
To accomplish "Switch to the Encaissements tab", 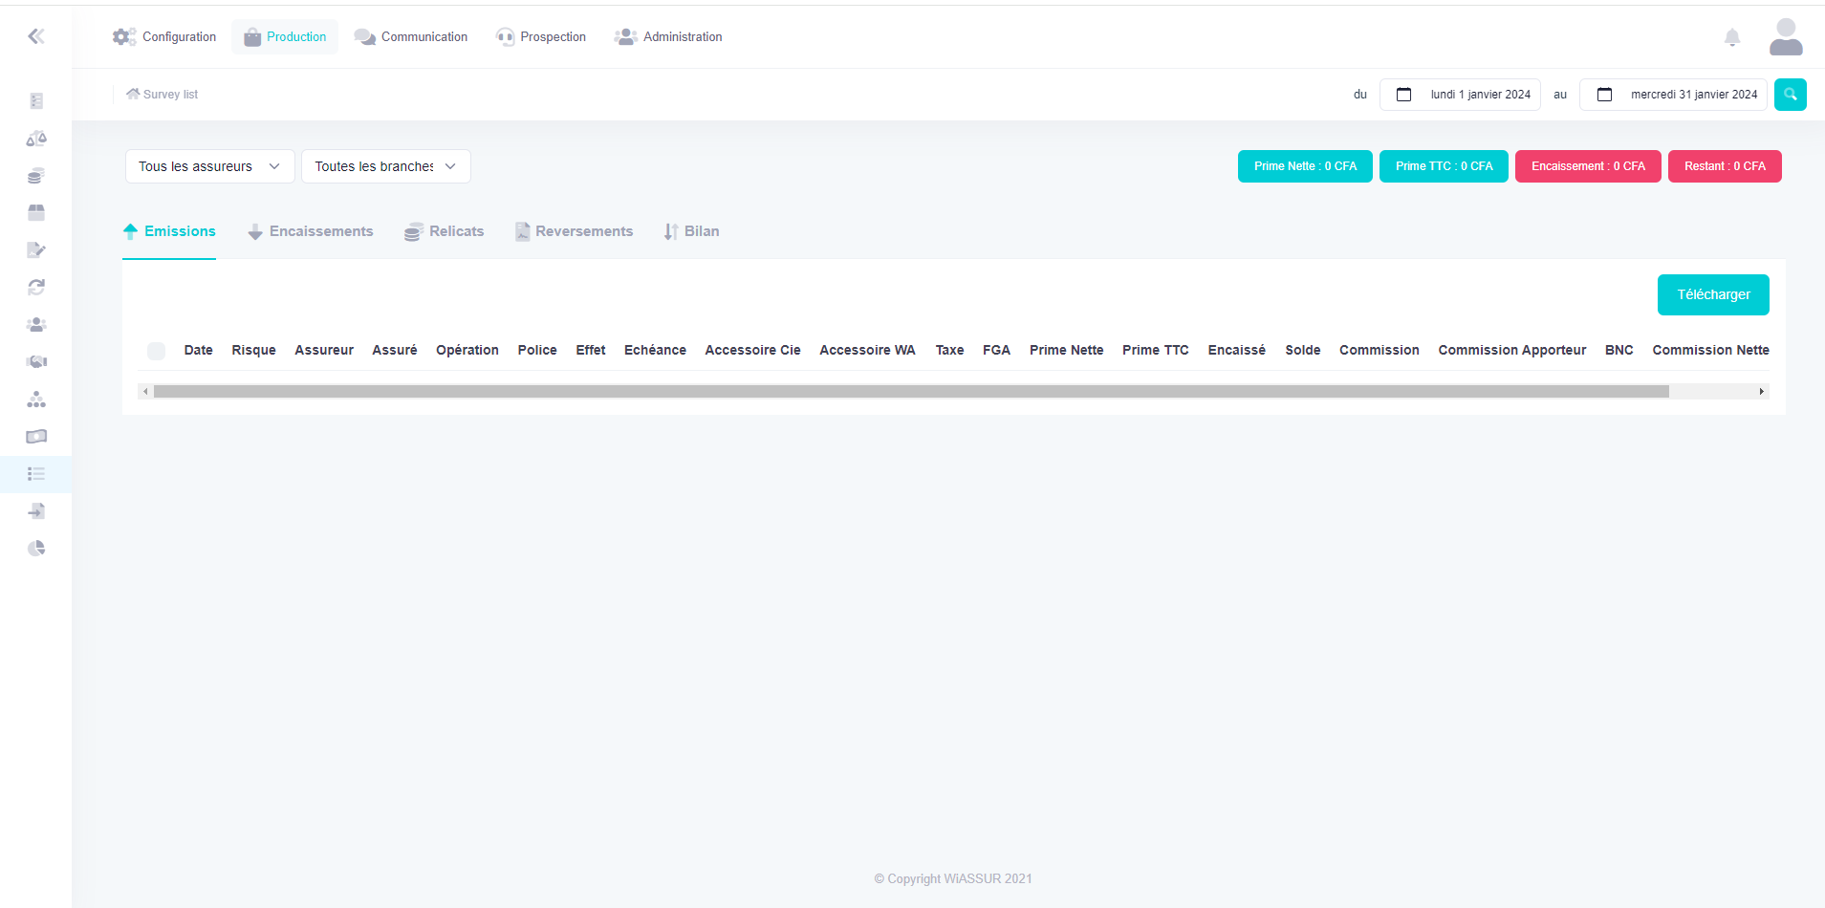I will 311,231.
